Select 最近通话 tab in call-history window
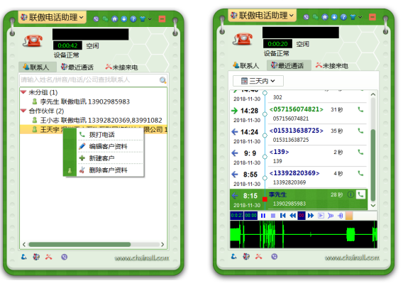The height and width of the screenshot is (288, 403). tap(289, 65)
